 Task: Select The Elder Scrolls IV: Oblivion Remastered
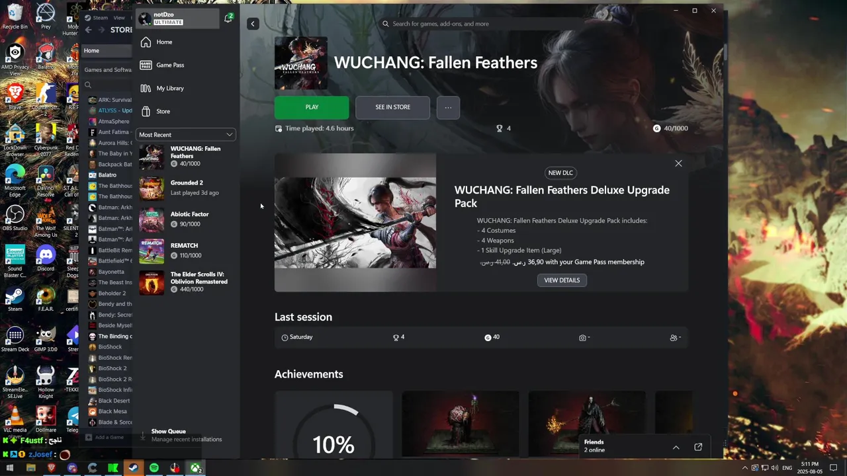(187, 282)
